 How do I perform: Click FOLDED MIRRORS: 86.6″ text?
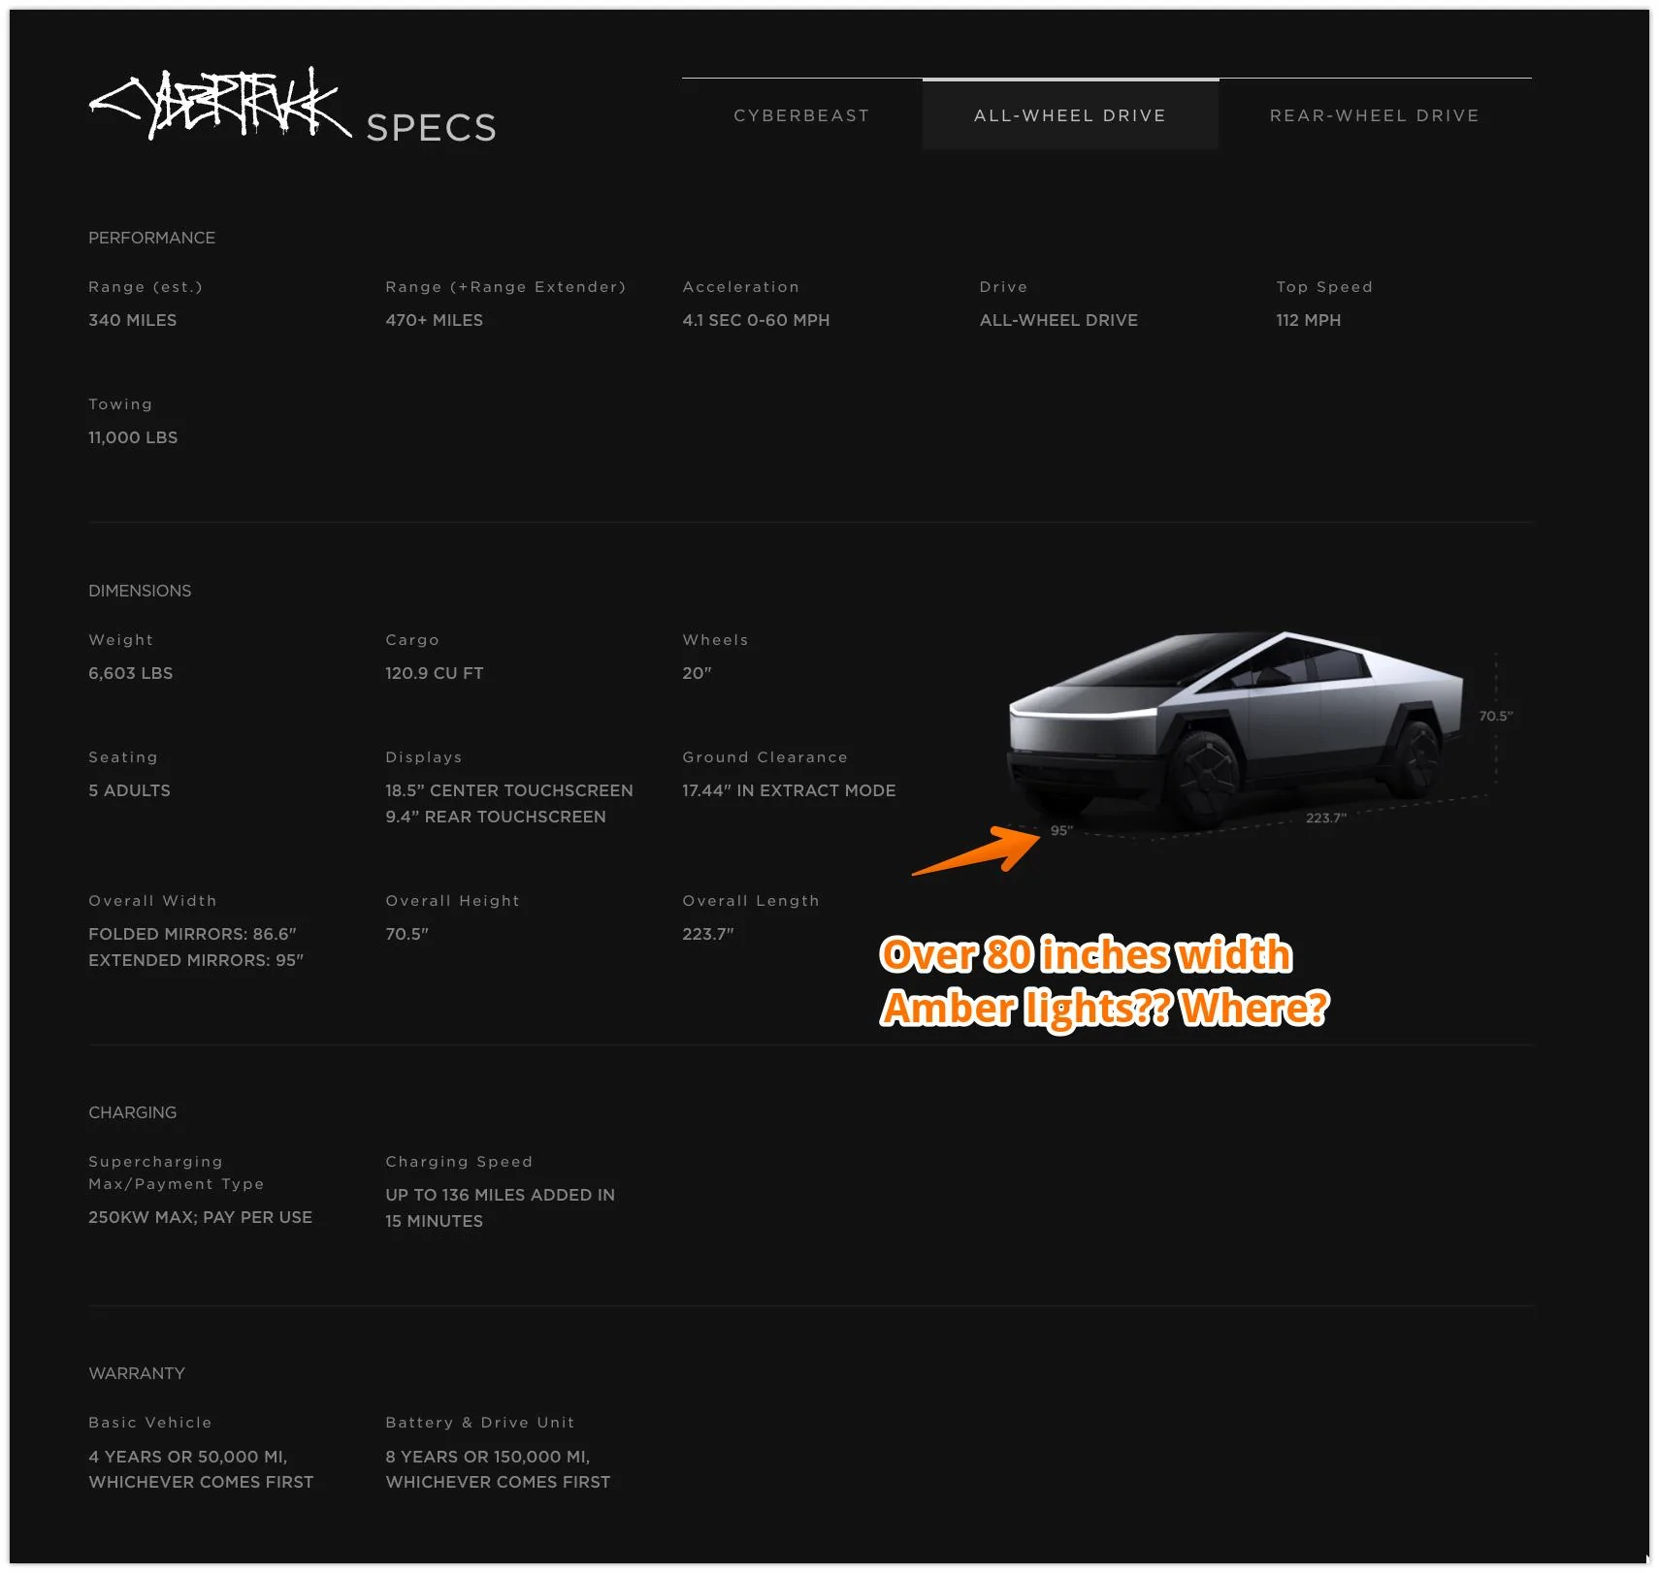(x=192, y=934)
